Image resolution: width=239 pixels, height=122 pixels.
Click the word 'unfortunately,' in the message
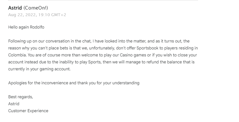click(102, 48)
